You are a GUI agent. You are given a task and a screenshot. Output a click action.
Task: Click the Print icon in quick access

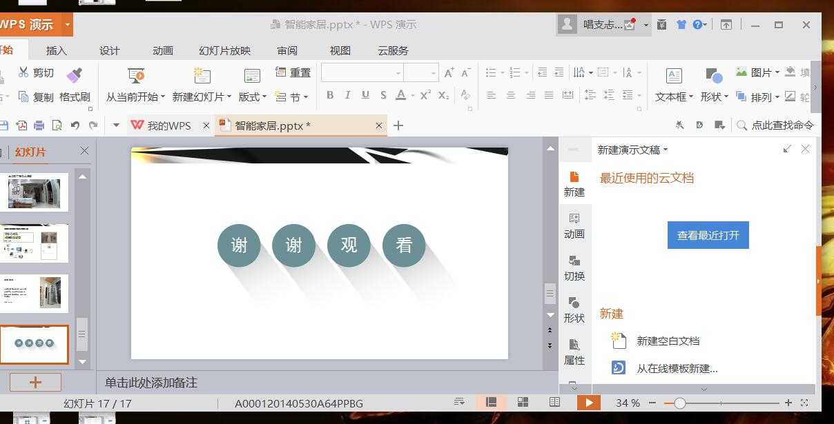39,125
